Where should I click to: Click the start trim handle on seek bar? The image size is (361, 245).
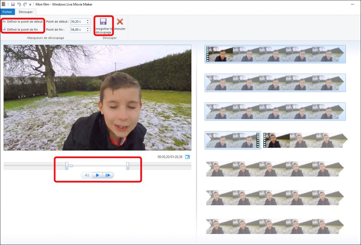(x=67, y=166)
